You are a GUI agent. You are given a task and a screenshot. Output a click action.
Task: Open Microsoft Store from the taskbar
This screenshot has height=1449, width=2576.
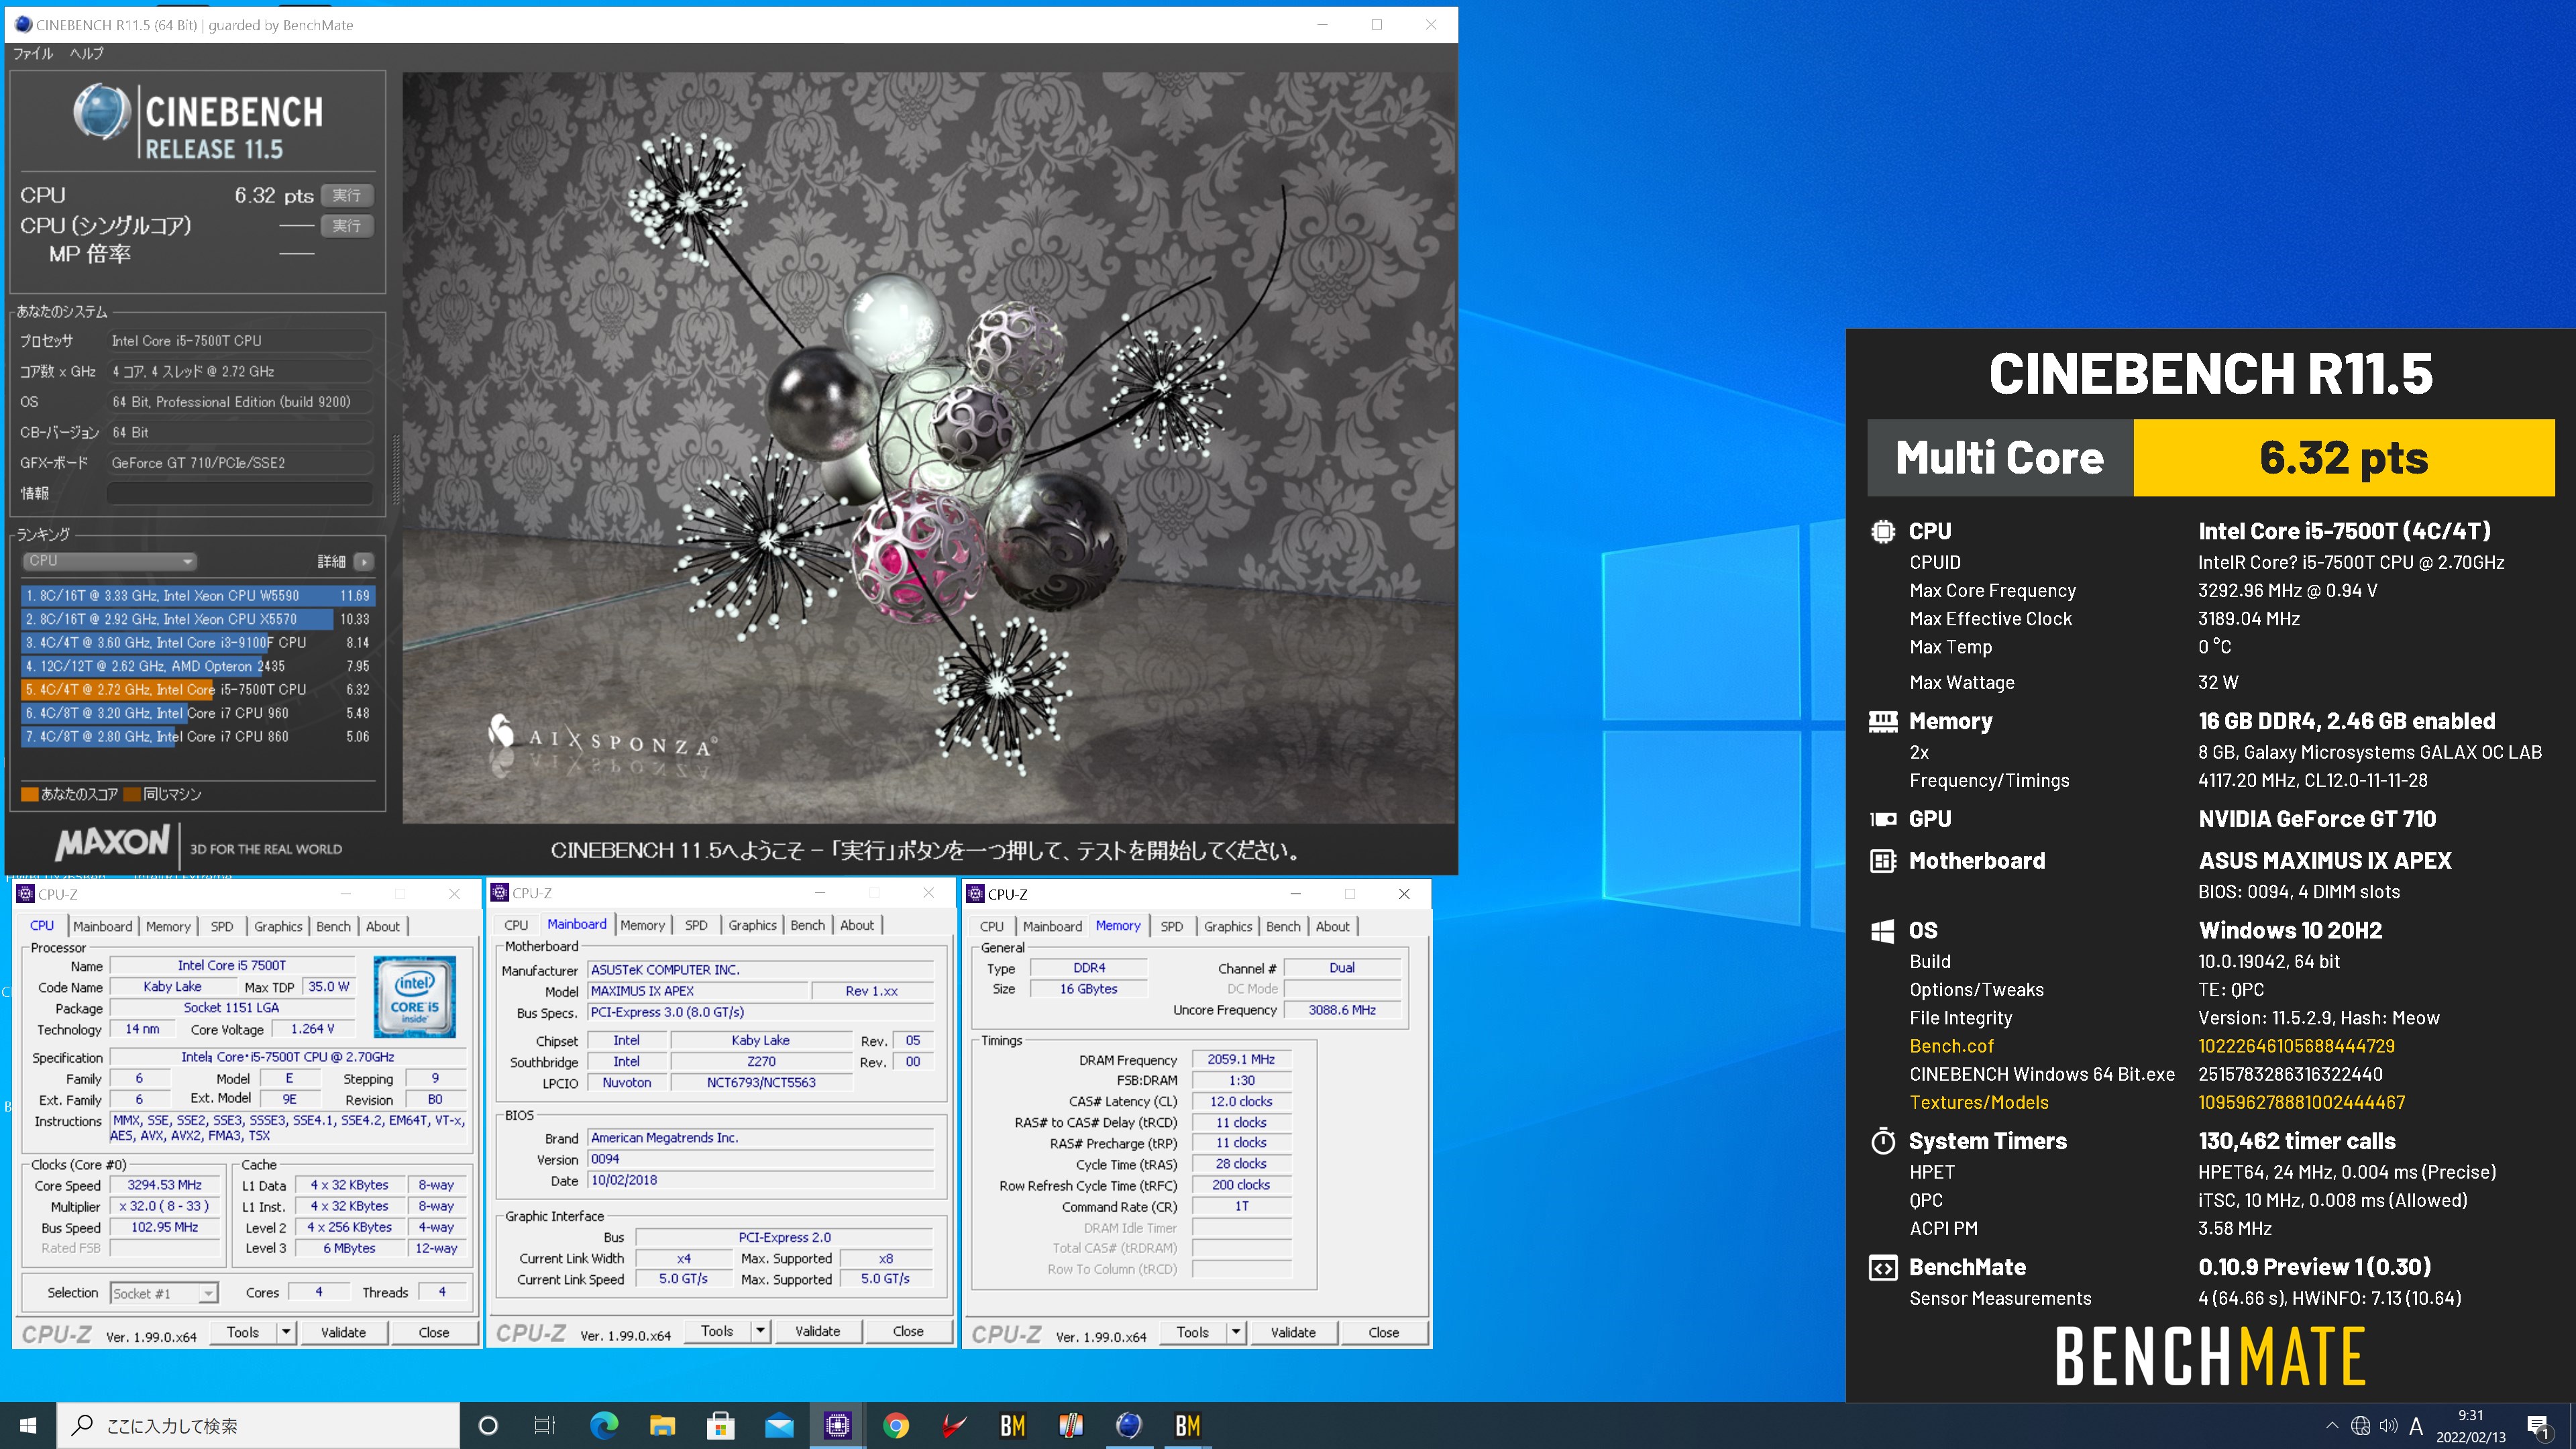[x=720, y=1425]
